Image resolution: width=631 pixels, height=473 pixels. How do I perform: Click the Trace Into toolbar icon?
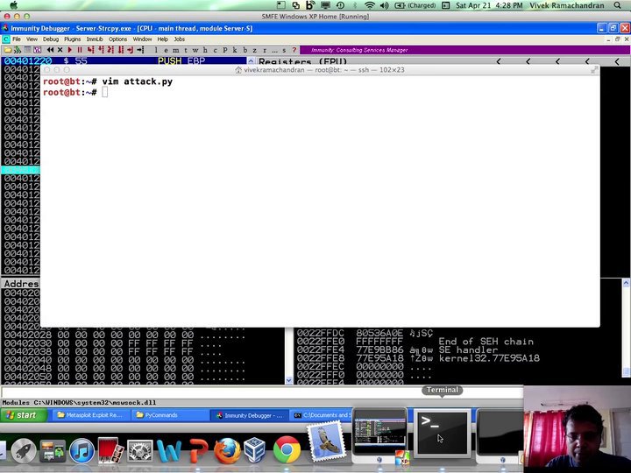[x=110, y=50]
